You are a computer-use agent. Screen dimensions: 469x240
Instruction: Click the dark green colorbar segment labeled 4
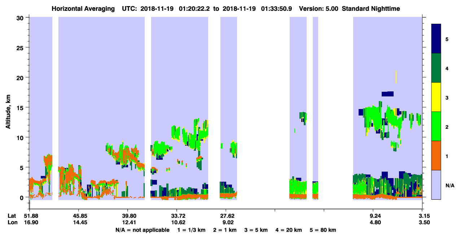pyautogui.click(x=436, y=68)
